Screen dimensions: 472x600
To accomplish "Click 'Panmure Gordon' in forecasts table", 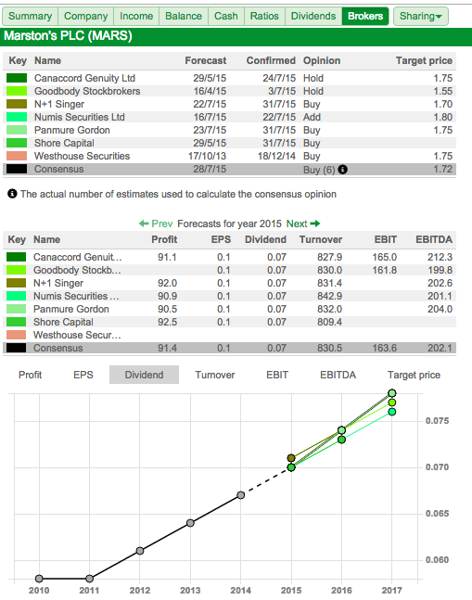I will 71,309.
